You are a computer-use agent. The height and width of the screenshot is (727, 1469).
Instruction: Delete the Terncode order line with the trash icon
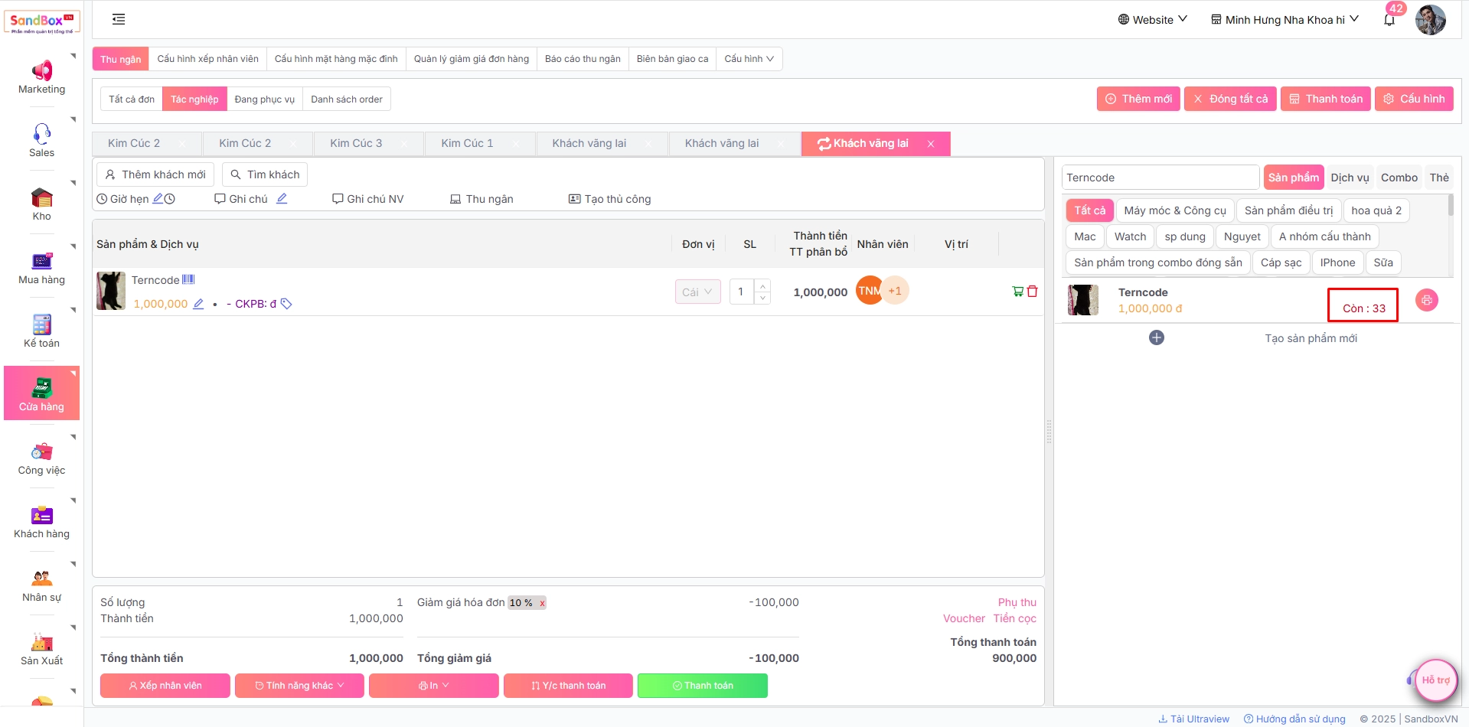point(1032,292)
